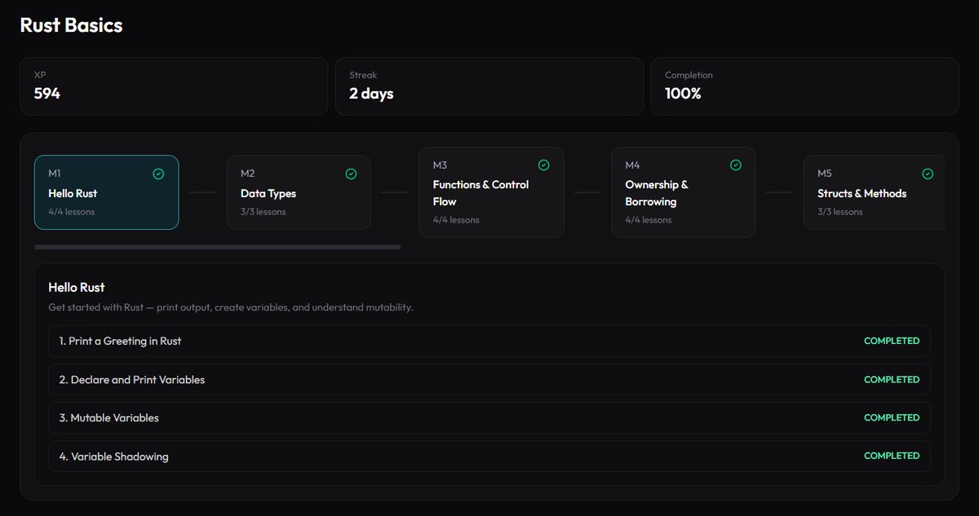Click the 3/3 lessons text on Data Types card
Image resolution: width=979 pixels, height=516 pixels.
[264, 212]
